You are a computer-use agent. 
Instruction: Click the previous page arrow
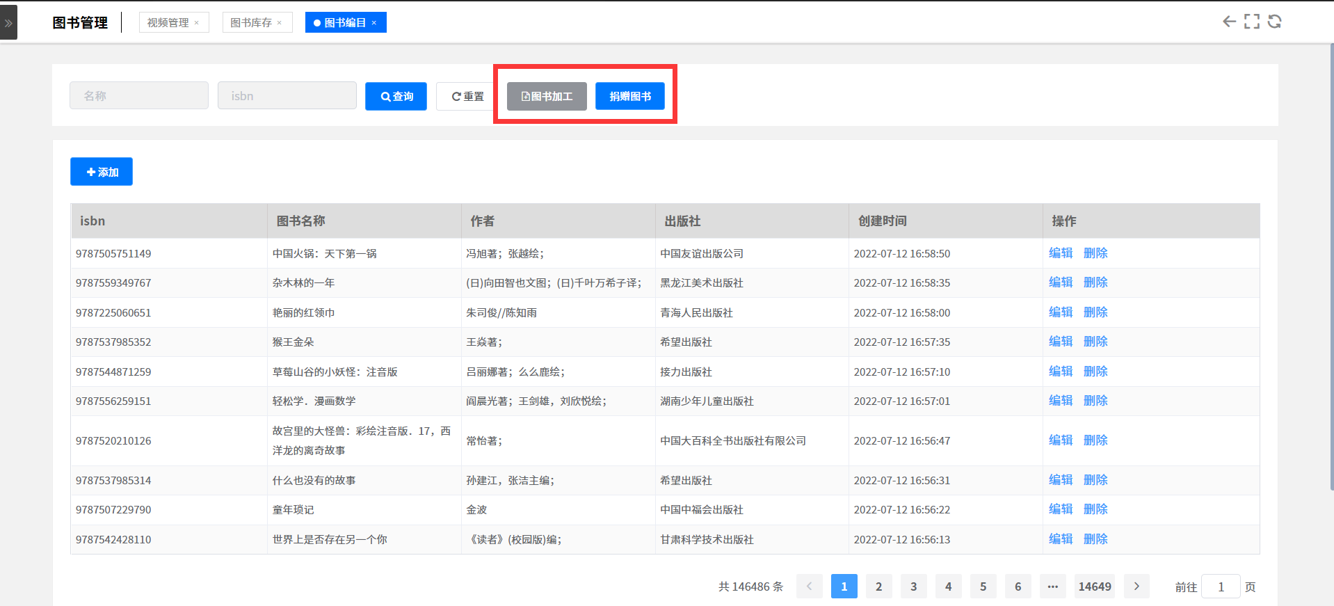pos(809,587)
